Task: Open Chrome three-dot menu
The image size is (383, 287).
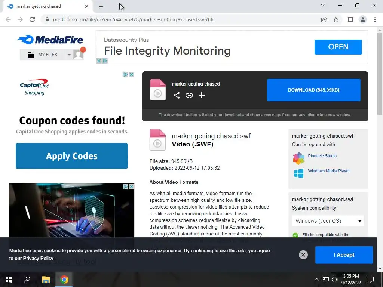Action: pos(375,19)
